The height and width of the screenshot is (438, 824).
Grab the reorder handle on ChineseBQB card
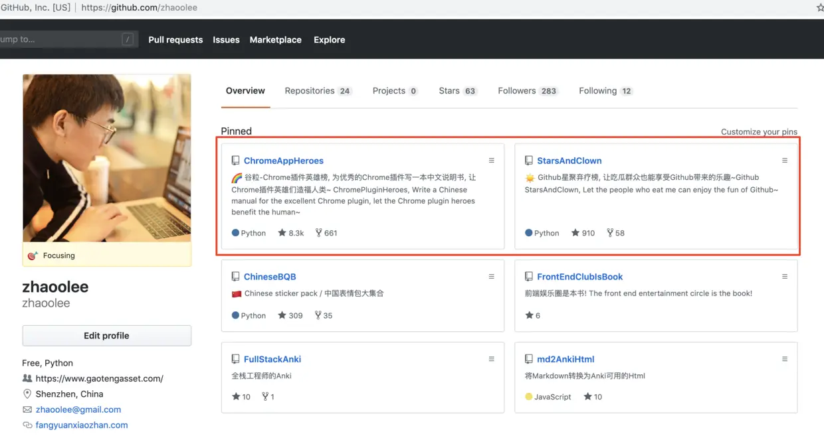click(x=492, y=277)
